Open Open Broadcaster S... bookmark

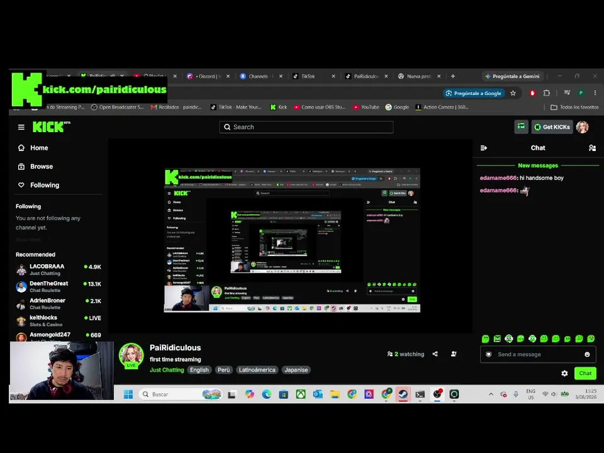tap(117, 107)
